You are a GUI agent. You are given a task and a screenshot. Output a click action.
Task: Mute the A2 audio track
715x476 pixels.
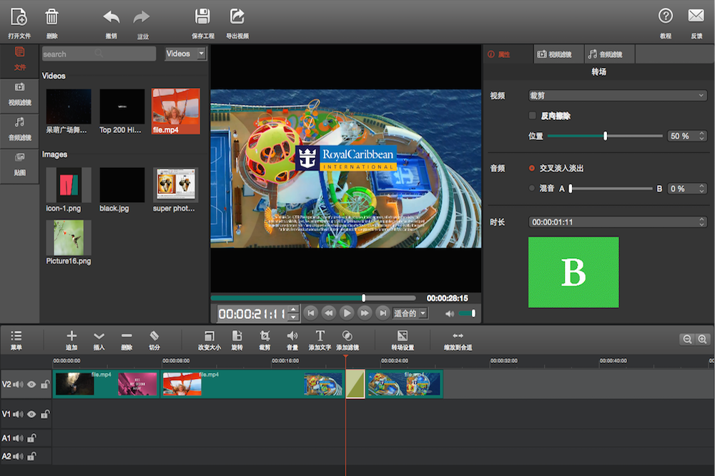[x=19, y=457]
